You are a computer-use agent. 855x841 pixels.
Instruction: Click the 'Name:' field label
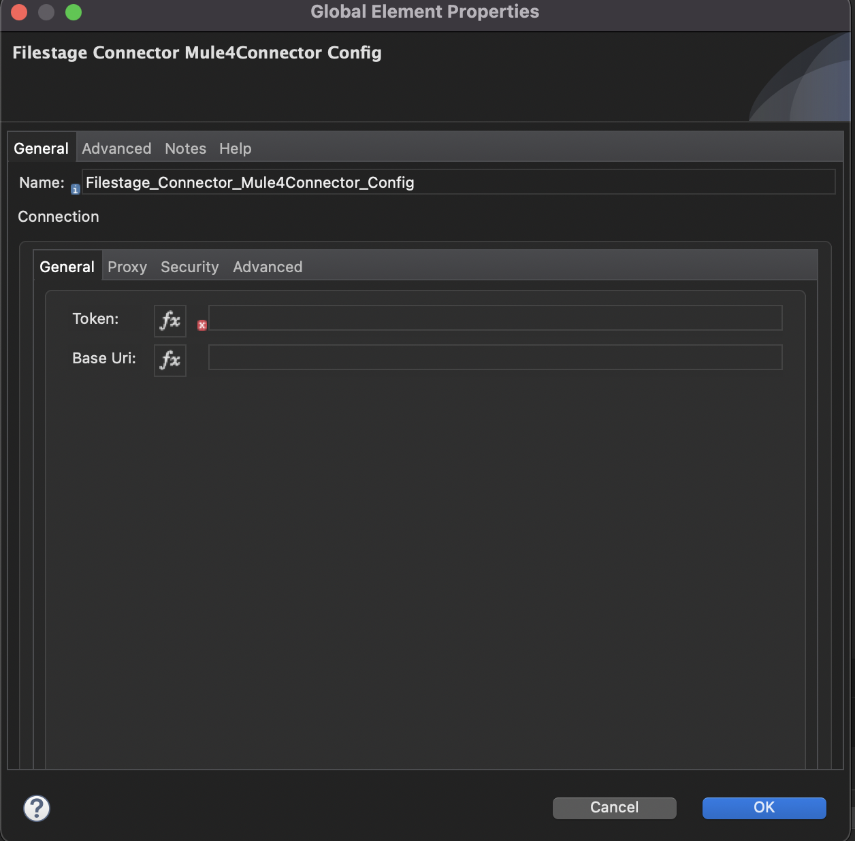pyautogui.click(x=42, y=182)
